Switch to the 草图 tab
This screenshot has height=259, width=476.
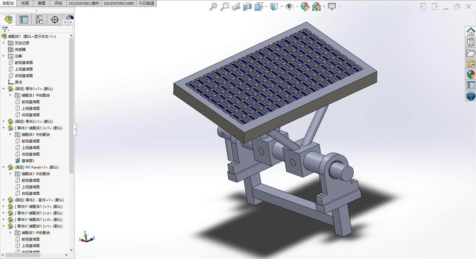pyautogui.click(x=42, y=3)
